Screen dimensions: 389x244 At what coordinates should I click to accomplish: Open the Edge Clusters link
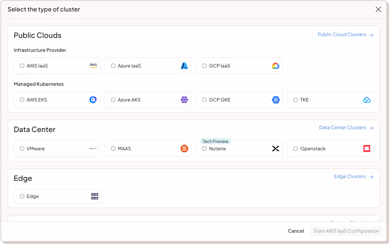click(x=350, y=176)
